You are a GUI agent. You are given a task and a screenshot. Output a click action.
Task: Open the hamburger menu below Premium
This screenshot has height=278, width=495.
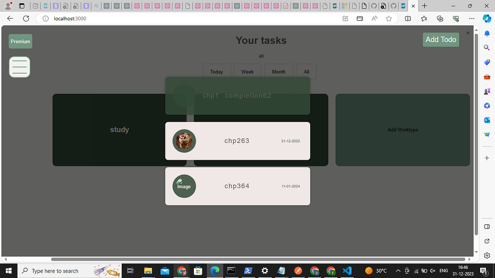pos(19,67)
